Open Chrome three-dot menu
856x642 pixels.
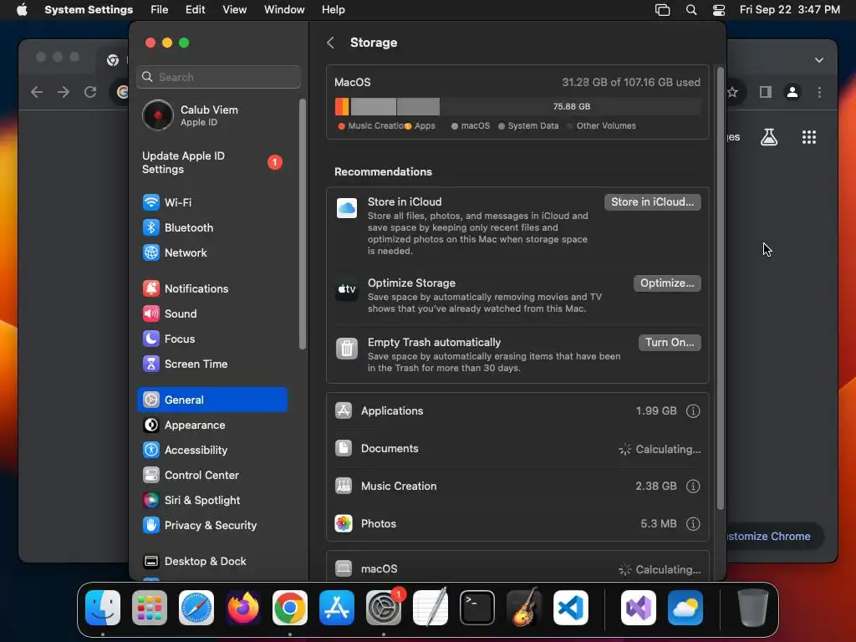click(x=819, y=92)
